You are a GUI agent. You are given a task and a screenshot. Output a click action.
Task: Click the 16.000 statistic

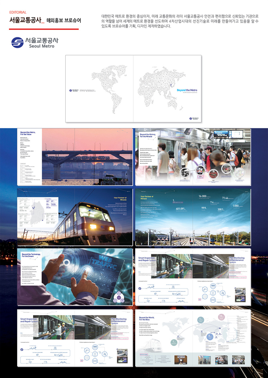204,197
